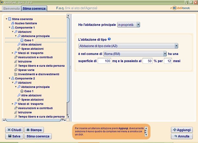Click the bottom Stima coerenza button

coord(38,136)
